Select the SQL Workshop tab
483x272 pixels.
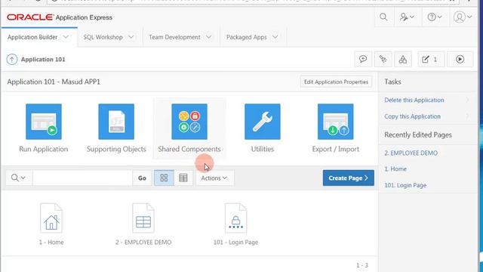[103, 37]
